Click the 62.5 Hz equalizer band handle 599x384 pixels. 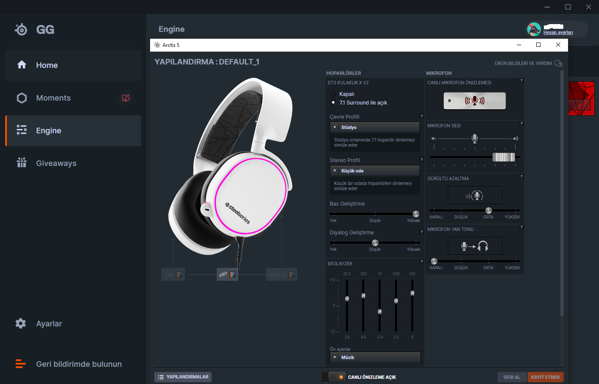347,298
